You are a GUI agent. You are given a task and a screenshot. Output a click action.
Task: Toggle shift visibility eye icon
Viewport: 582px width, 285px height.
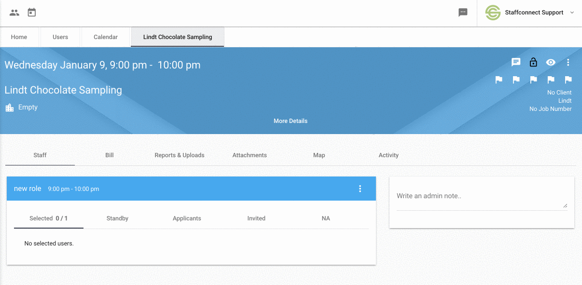tap(551, 62)
